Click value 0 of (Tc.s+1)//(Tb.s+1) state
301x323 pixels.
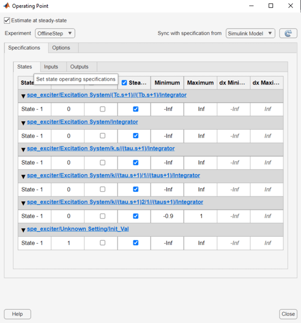tap(68, 109)
